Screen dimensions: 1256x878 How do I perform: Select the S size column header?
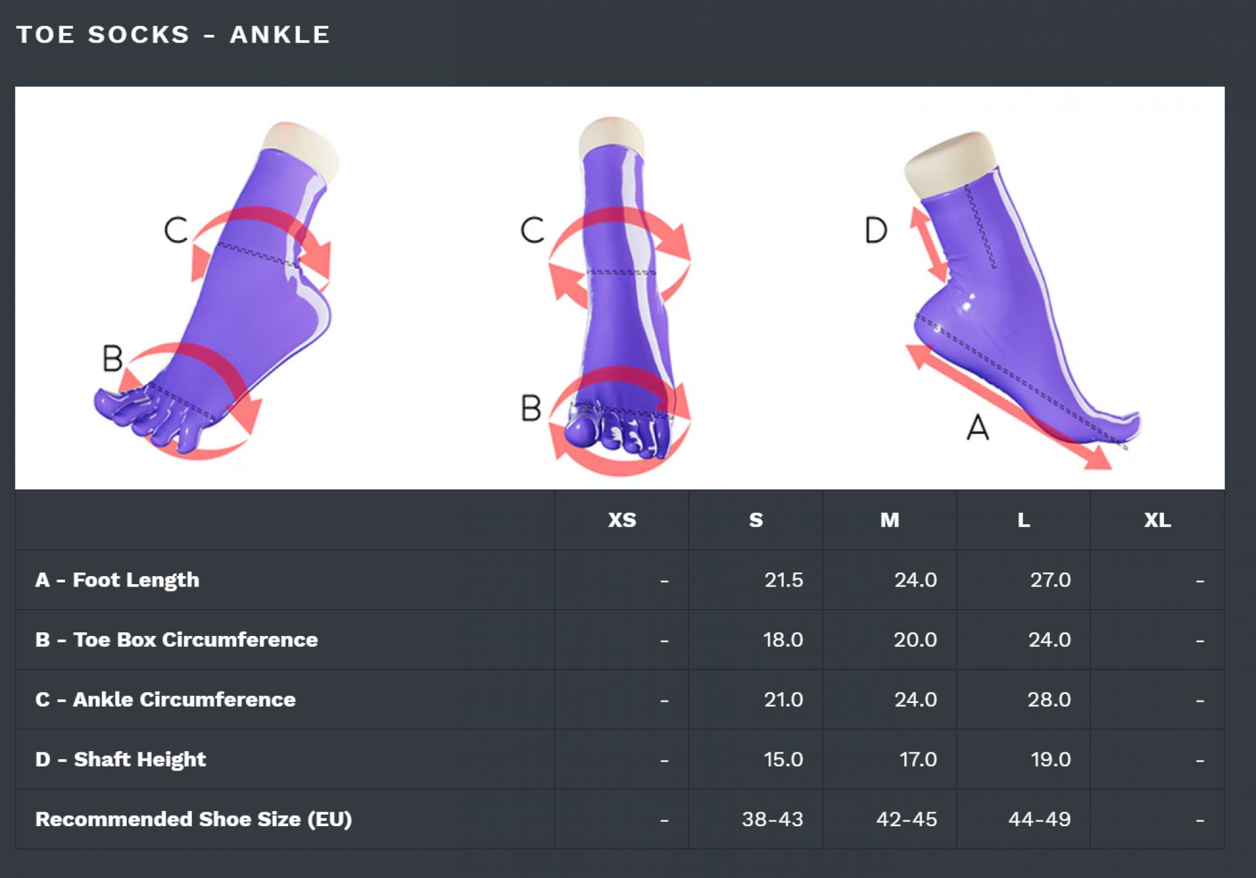click(x=756, y=520)
